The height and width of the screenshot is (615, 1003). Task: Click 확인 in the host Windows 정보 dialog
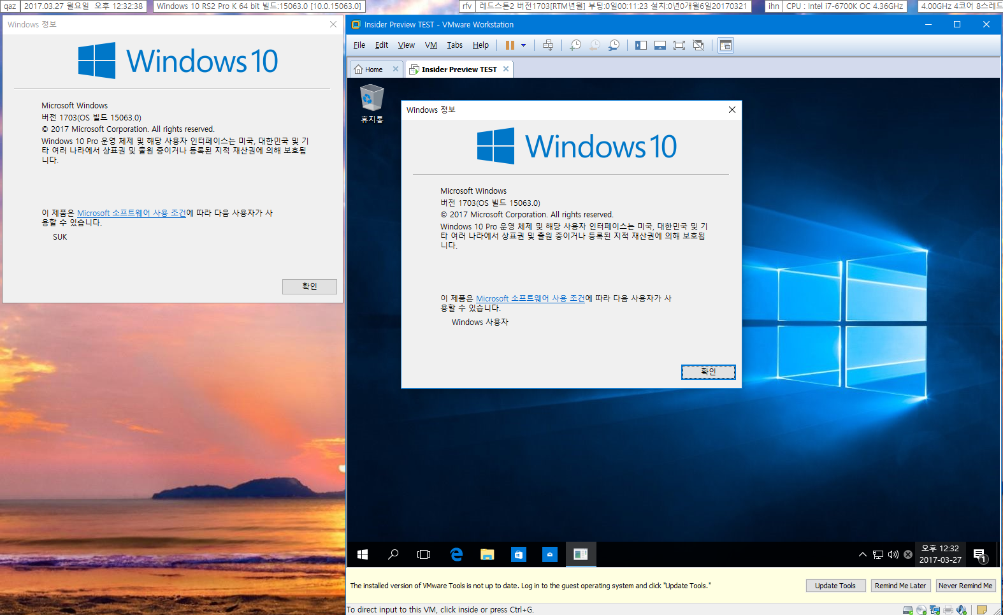pyautogui.click(x=310, y=286)
